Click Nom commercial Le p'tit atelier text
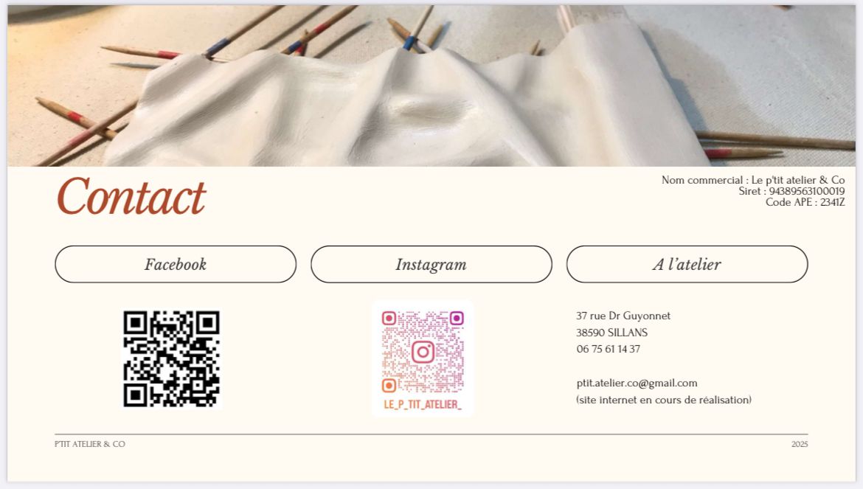863x489 pixels. 753,180
